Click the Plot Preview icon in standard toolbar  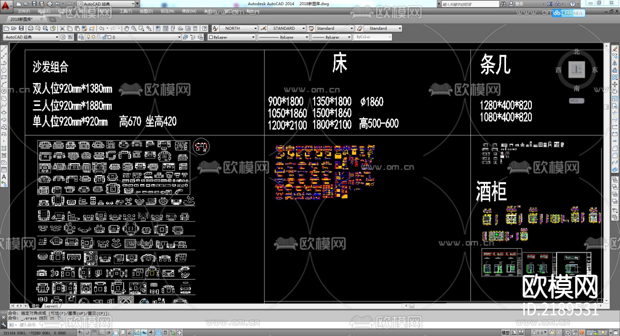[38, 28]
